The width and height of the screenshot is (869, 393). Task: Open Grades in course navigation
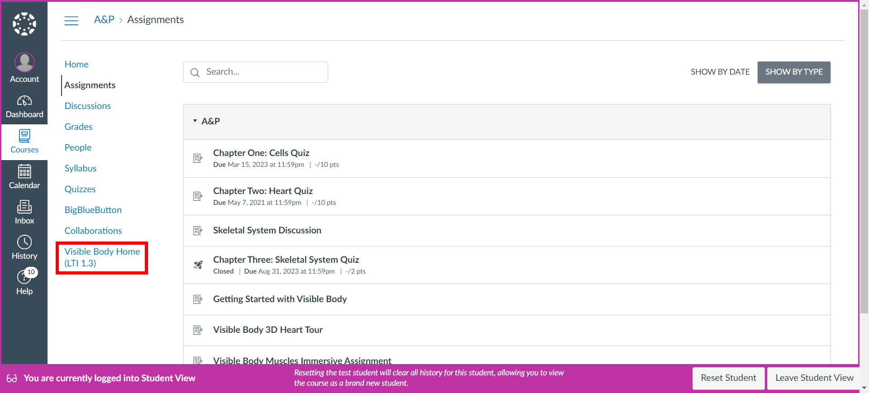point(78,127)
